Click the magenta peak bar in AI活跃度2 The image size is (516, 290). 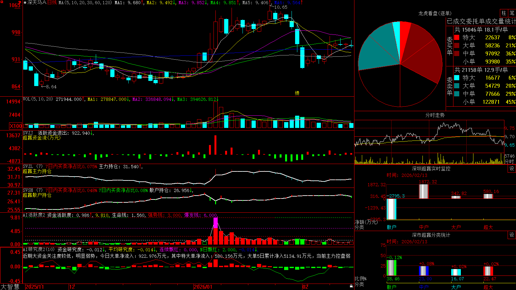point(215,223)
